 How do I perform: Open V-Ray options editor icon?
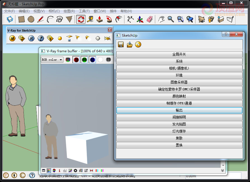click(x=22, y=38)
